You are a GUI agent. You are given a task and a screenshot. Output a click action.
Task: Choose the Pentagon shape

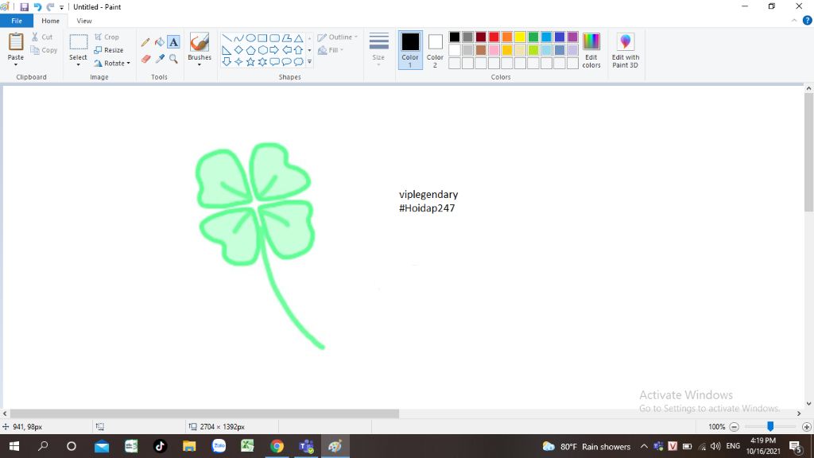[x=250, y=50]
